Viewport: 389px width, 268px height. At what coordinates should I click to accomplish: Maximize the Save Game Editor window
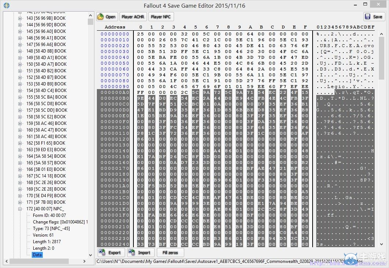[x=365, y=4]
